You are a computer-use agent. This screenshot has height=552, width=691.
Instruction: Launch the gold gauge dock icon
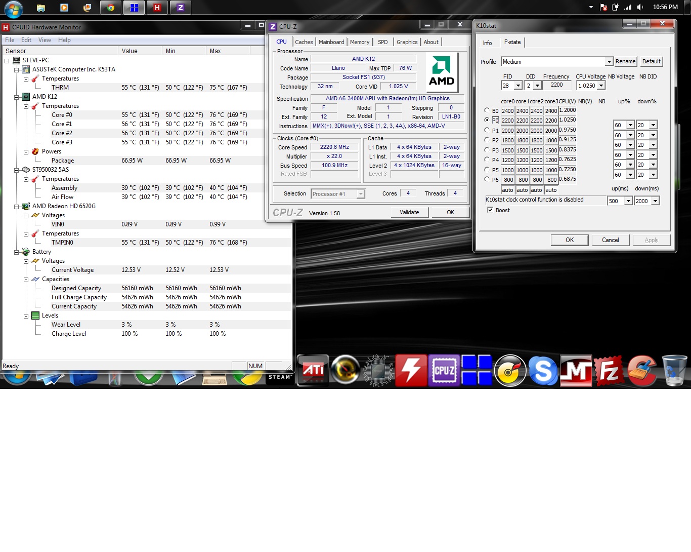(x=345, y=370)
